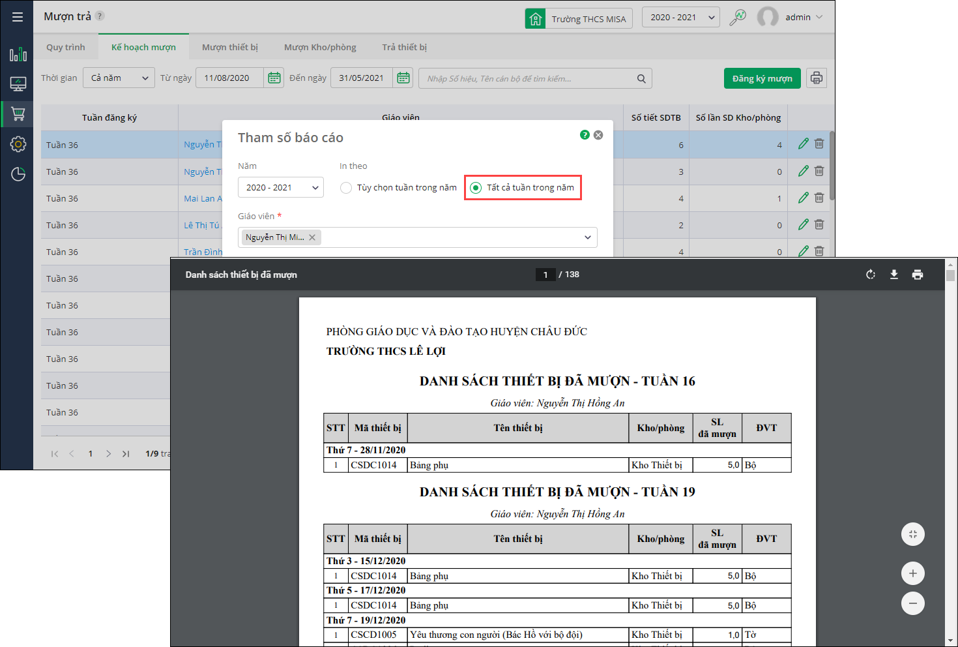Rotate the PDF document
This screenshot has height=647, width=958.
pos(871,275)
